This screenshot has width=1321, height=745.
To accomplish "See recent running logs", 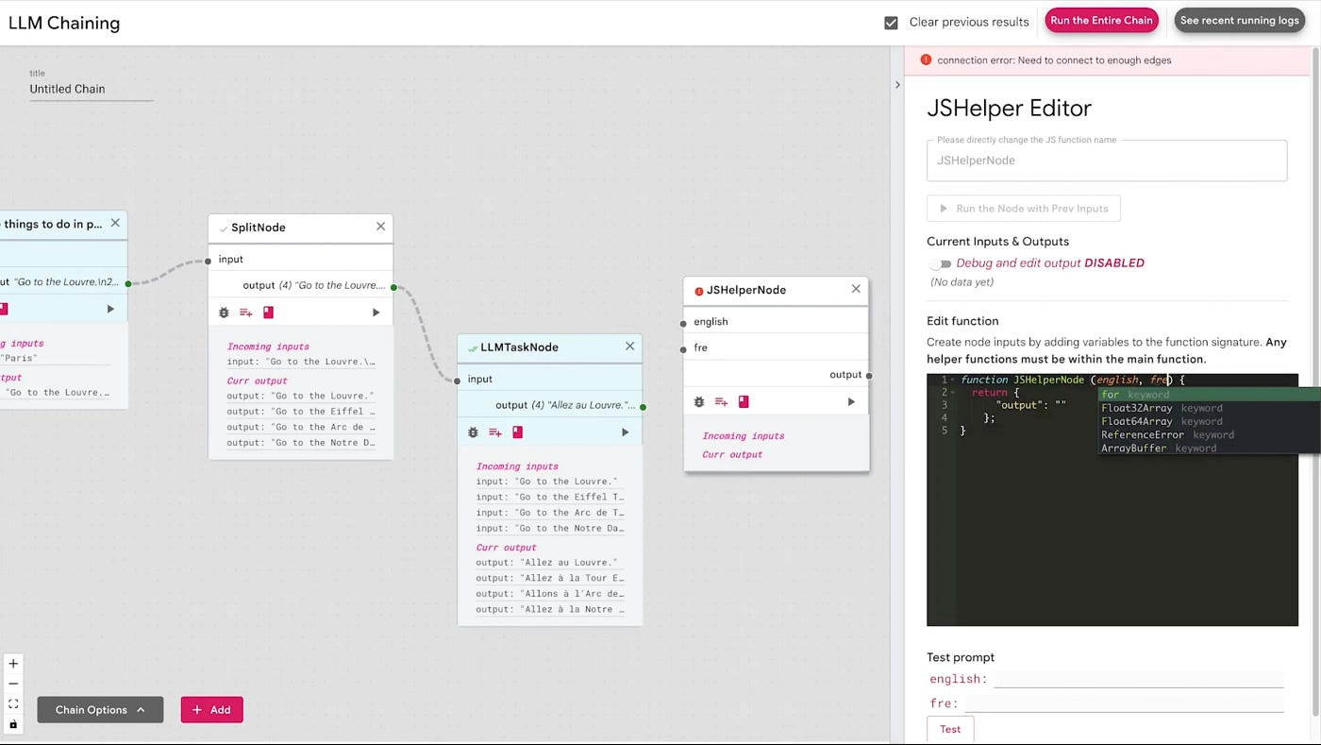I will pyautogui.click(x=1239, y=20).
